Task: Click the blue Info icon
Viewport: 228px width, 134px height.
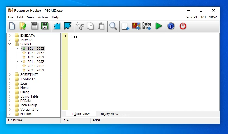Action: tap(171, 26)
